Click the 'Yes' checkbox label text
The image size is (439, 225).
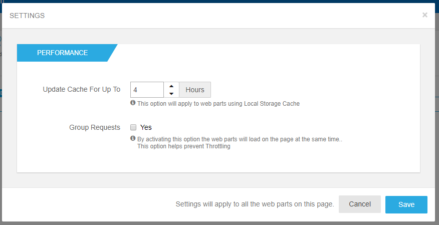146,127
